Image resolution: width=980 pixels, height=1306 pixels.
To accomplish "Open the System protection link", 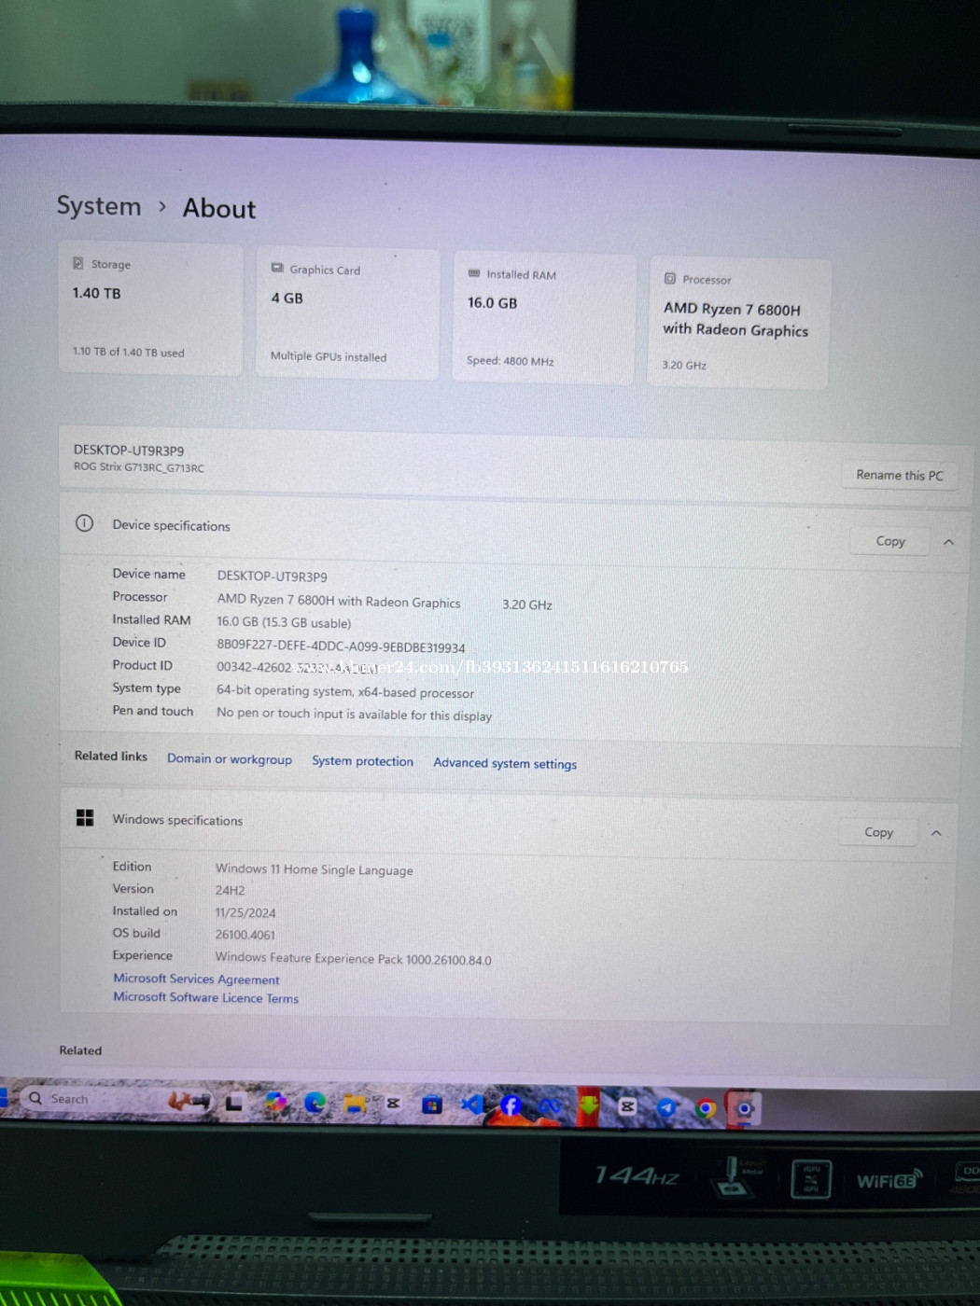I will tap(362, 761).
